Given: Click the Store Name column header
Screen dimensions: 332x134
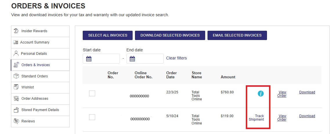Looking at the screenshot, I should (197, 75).
